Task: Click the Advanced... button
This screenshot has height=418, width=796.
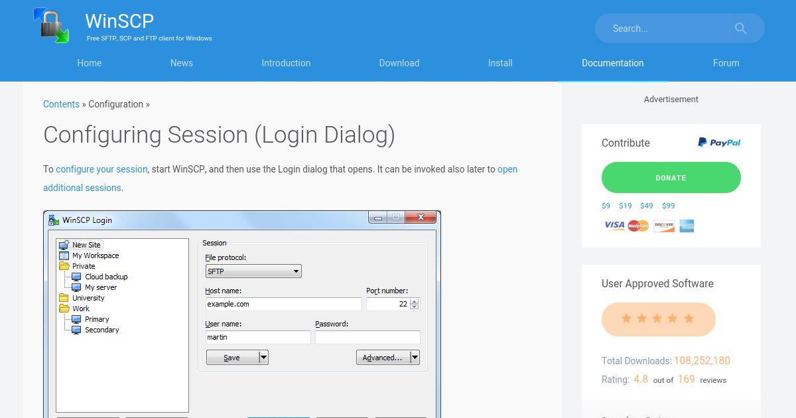Action: [383, 358]
